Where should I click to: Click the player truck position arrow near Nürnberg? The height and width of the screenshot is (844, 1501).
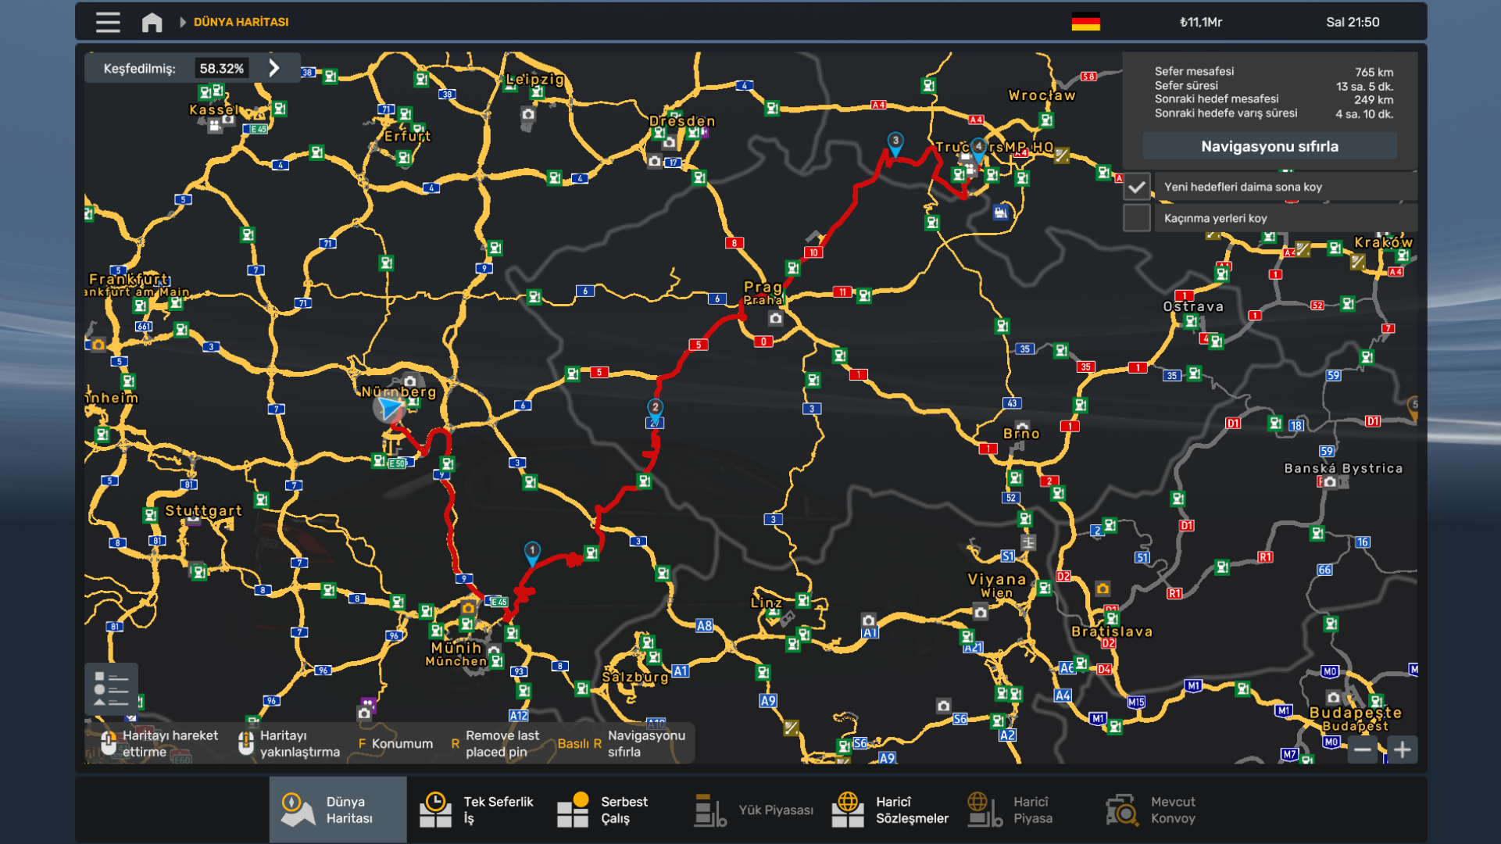388,407
